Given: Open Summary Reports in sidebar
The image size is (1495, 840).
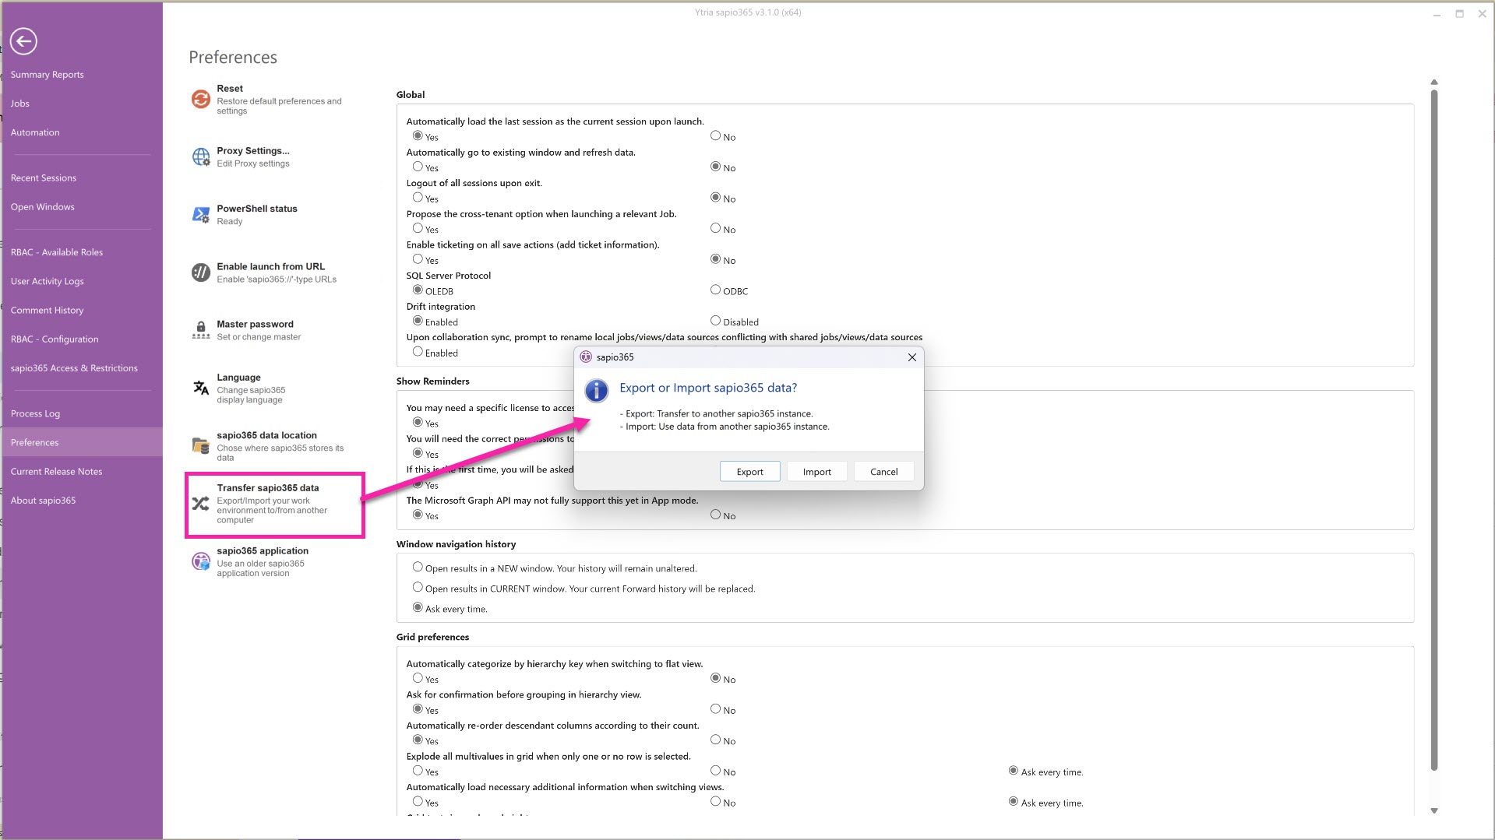Looking at the screenshot, I should pyautogui.click(x=47, y=75).
